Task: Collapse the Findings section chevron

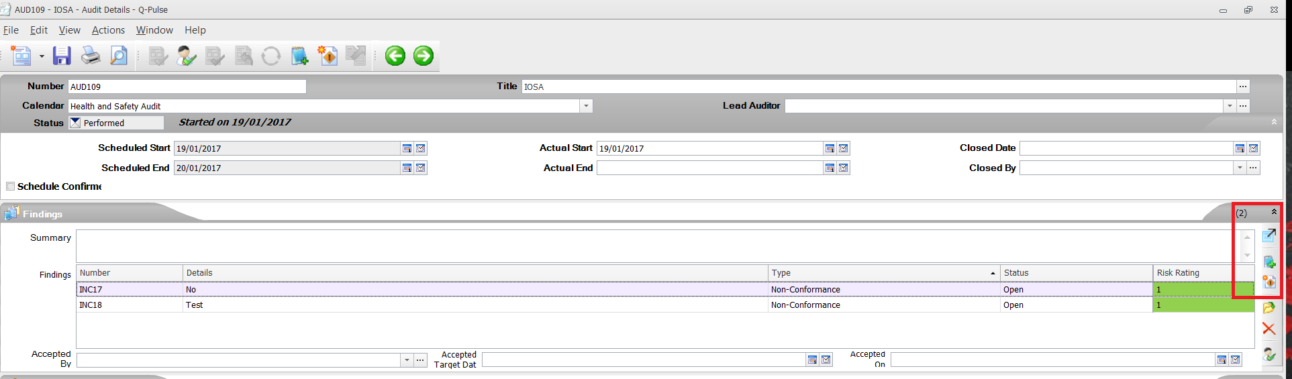Action: click(x=1274, y=212)
